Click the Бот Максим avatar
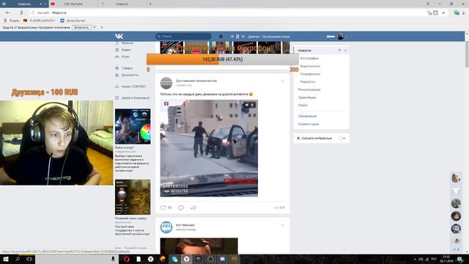 (166, 227)
